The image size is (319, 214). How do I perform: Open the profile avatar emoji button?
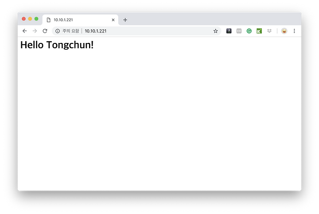[284, 31]
